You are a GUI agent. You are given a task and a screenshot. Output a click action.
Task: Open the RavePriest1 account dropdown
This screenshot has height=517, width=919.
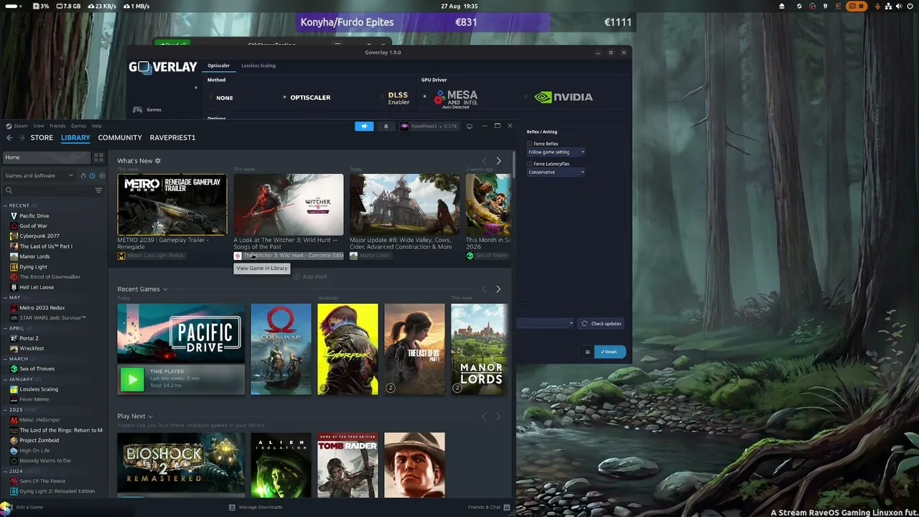tap(429, 126)
